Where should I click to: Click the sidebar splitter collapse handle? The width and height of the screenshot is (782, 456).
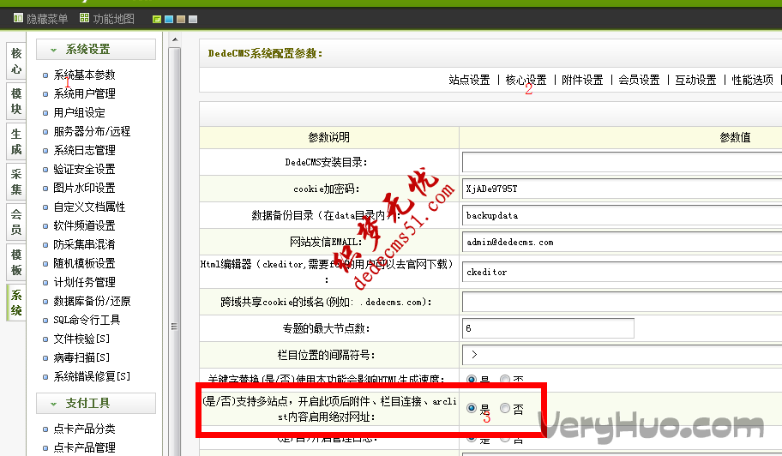coord(174,327)
